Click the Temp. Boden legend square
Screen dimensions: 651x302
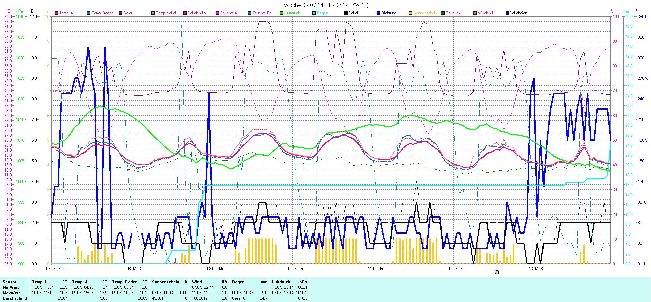tap(88, 13)
